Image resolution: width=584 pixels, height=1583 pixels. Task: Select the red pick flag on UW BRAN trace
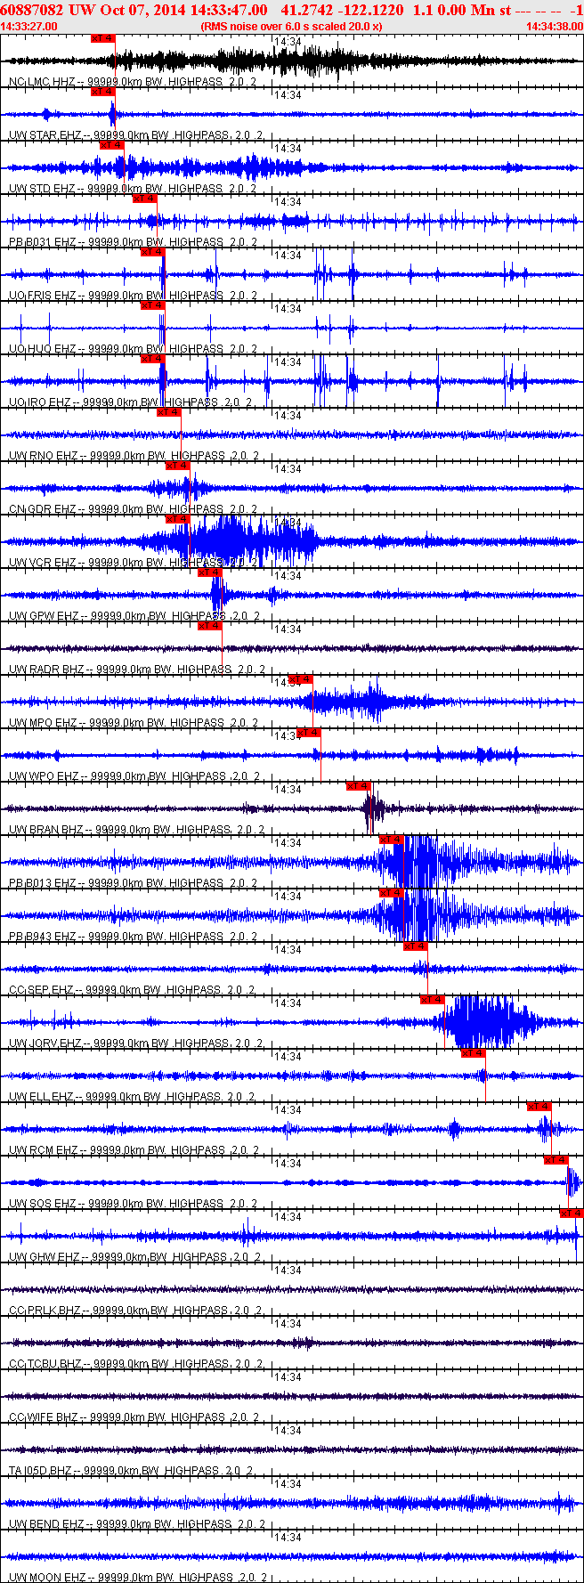(x=358, y=786)
